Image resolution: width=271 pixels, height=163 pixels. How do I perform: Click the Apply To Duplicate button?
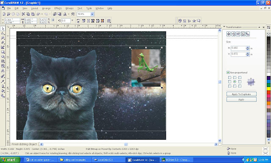(241, 94)
